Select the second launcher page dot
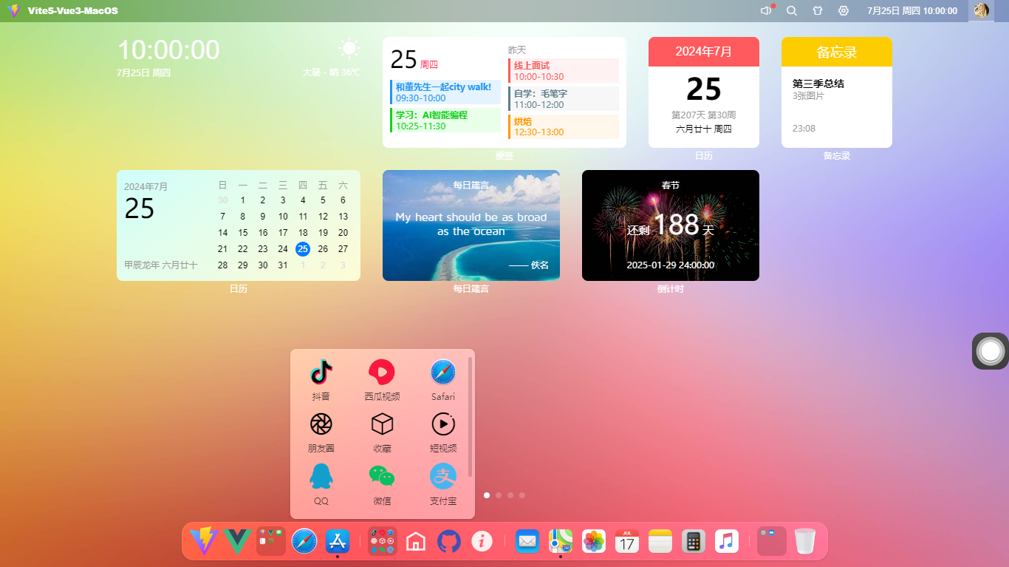This screenshot has width=1009, height=567. [498, 495]
